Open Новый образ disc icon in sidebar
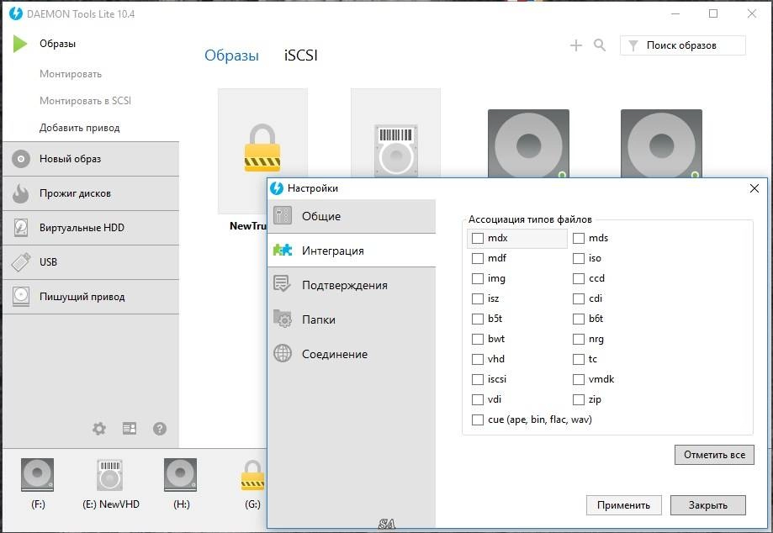The height and width of the screenshot is (533, 773). (21, 159)
